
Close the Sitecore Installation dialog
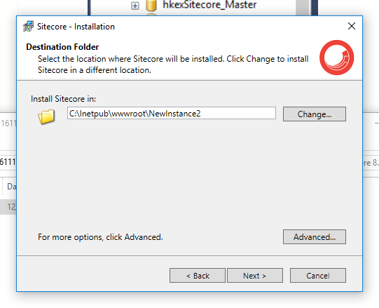[x=352, y=26]
